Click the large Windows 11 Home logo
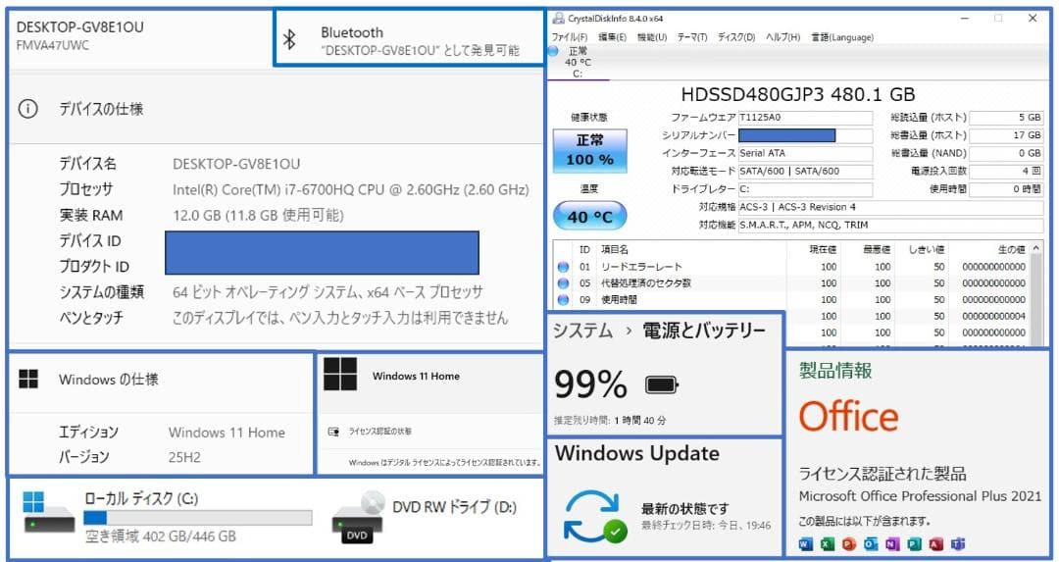Viewport: 1059px width, 562px height. pyautogui.click(x=340, y=375)
